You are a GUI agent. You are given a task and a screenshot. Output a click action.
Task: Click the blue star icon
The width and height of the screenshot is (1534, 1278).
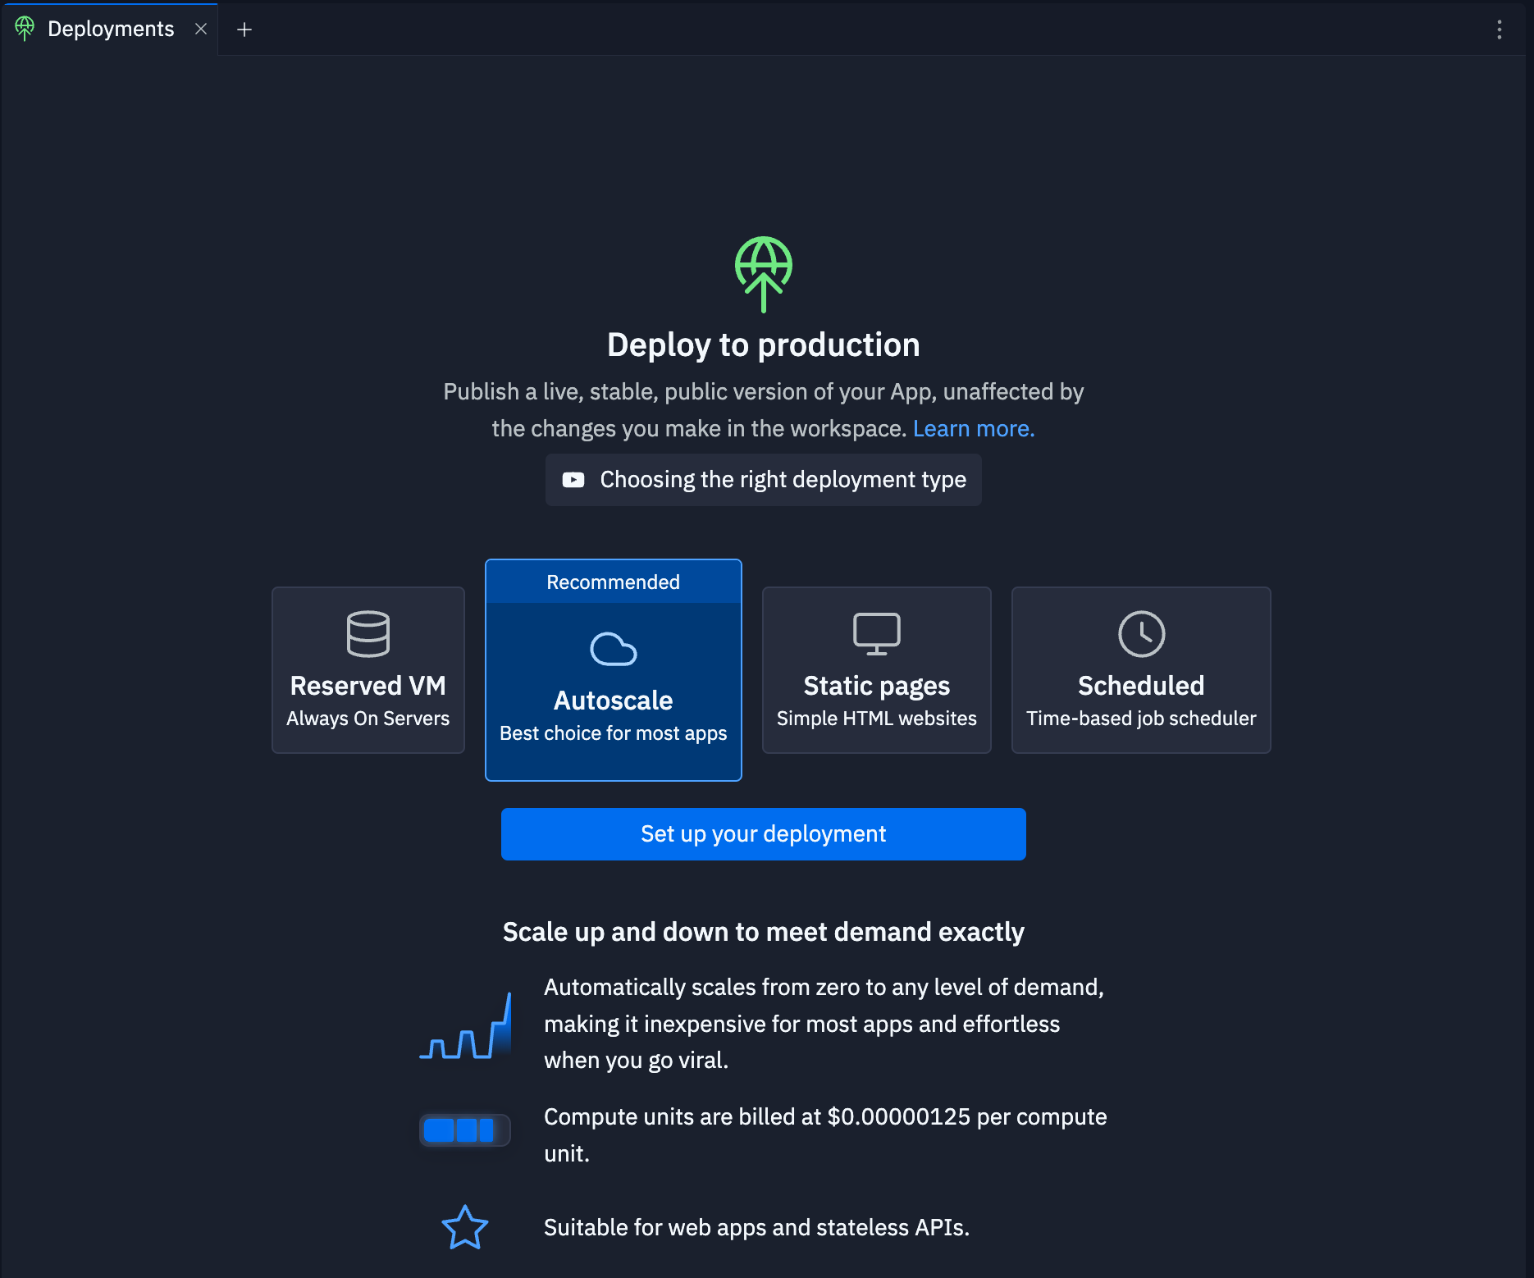[465, 1227]
